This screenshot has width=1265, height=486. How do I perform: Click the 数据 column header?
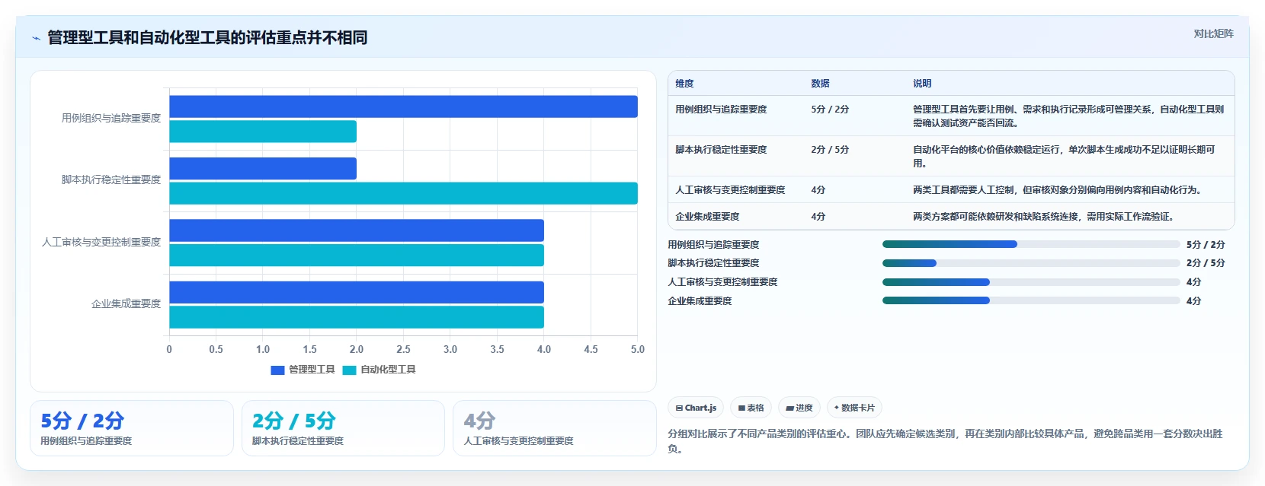820,84
